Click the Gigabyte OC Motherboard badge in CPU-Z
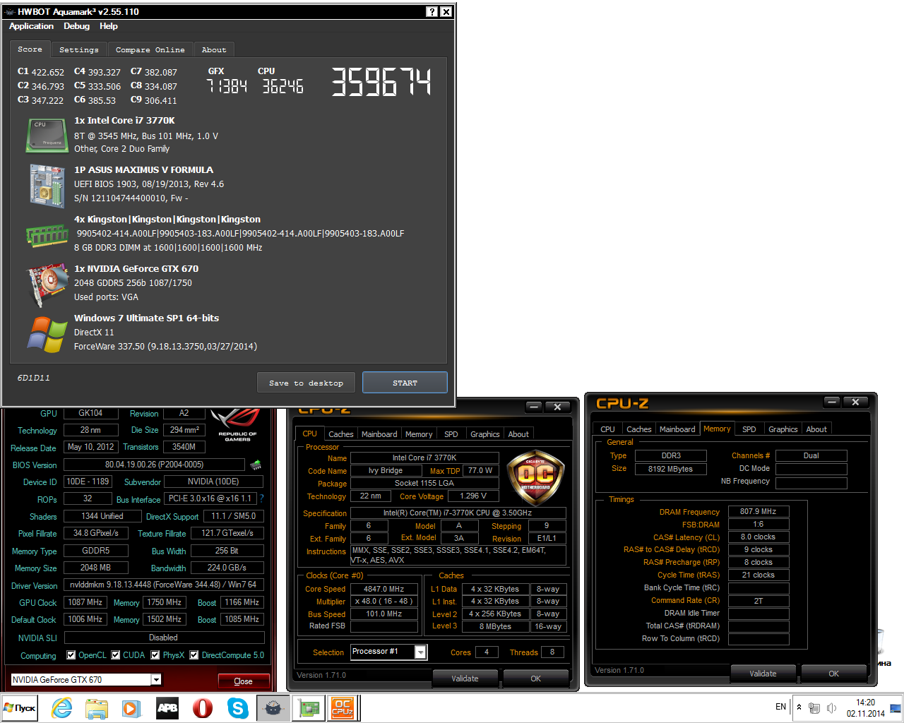This screenshot has width=904, height=723. pyautogui.click(x=535, y=479)
